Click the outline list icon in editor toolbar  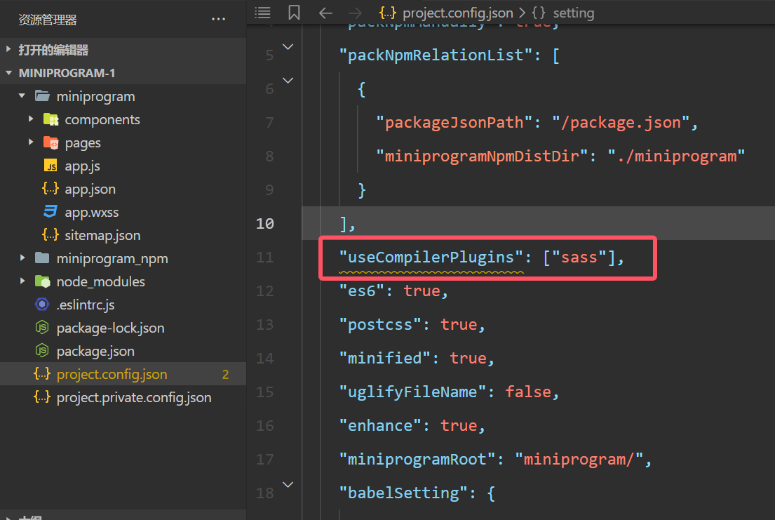pos(262,13)
